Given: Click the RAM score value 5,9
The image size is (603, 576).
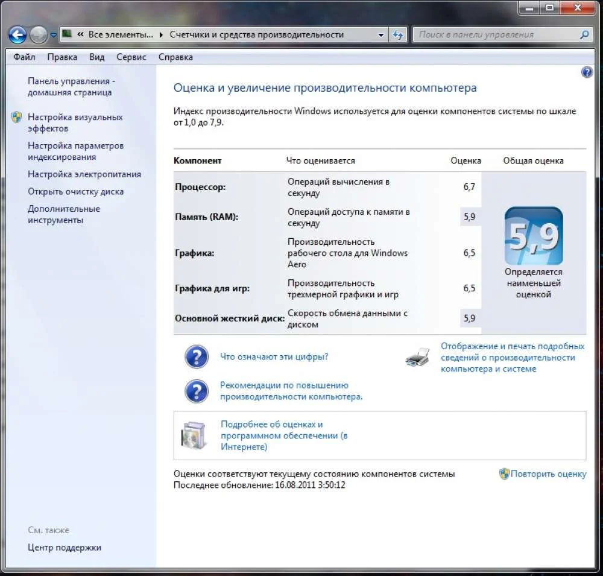Looking at the screenshot, I should [469, 217].
